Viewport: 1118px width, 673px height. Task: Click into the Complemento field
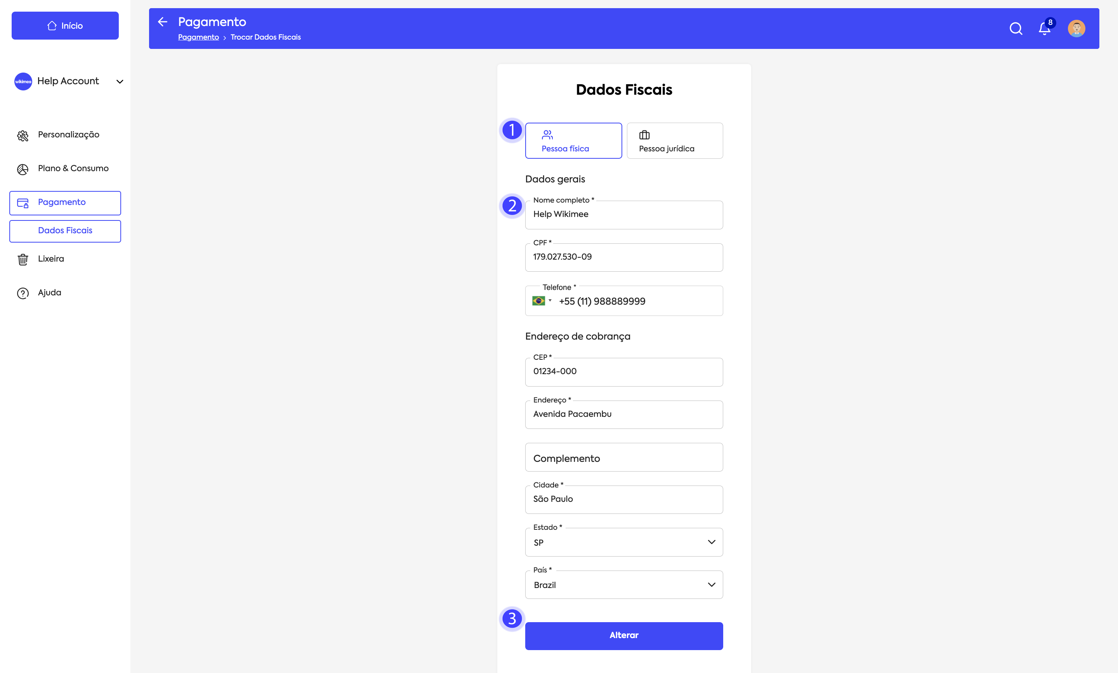pos(623,458)
